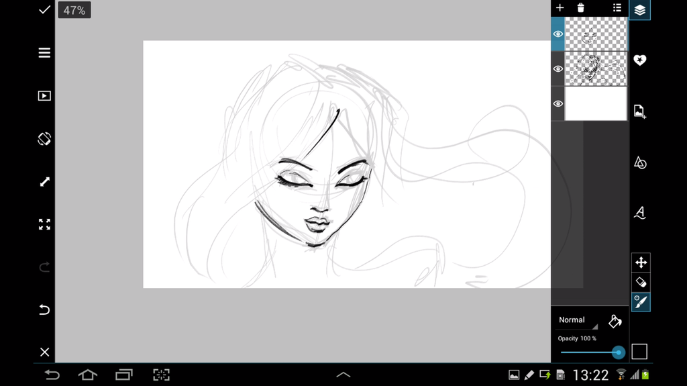Expand the bottom bar up-chevron

coord(343,375)
